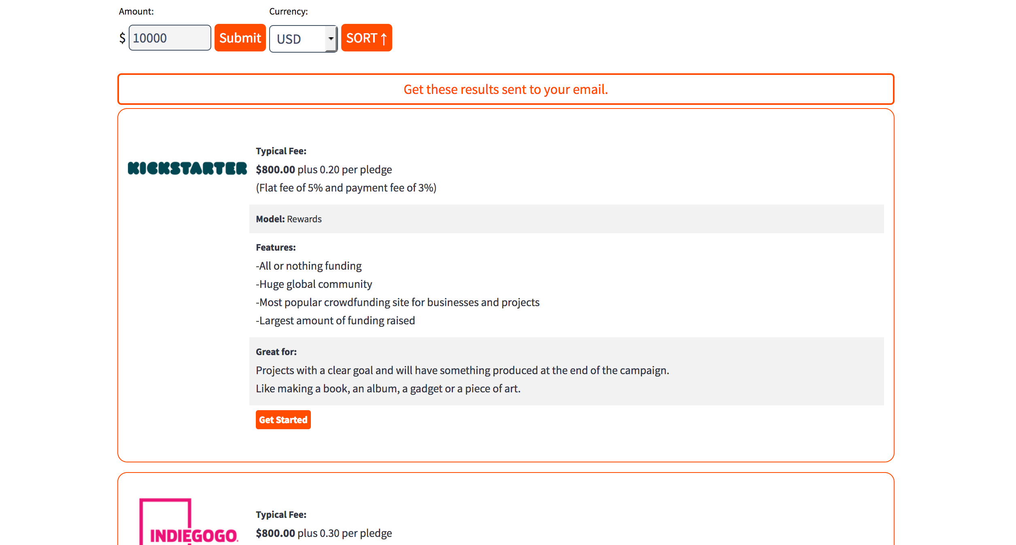Click the Kickstarter $800.00 typical fee
Viewport: 1016px width, 545px height.
tap(275, 170)
